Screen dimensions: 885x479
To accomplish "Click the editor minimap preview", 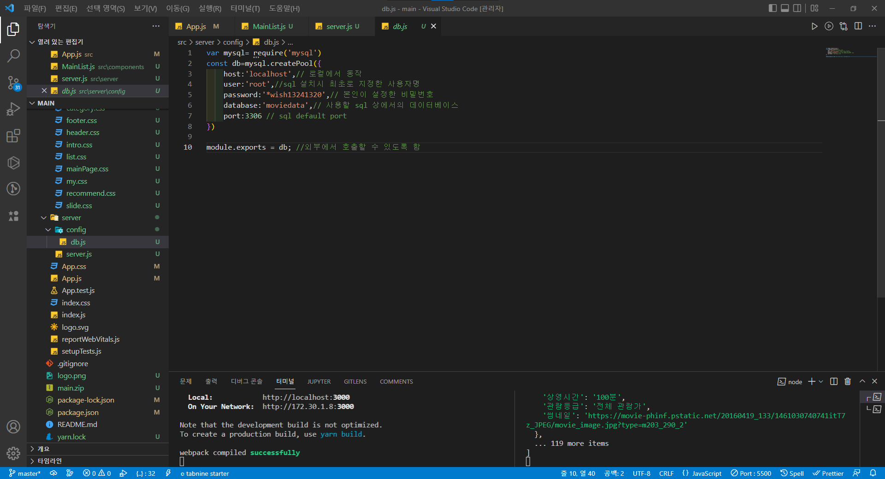I will [x=850, y=52].
